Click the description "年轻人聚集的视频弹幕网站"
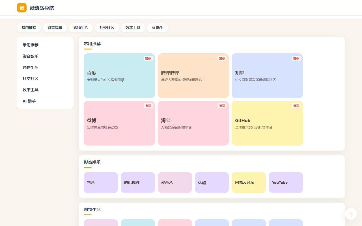The width and height of the screenshot is (362, 226). (182, 80)
